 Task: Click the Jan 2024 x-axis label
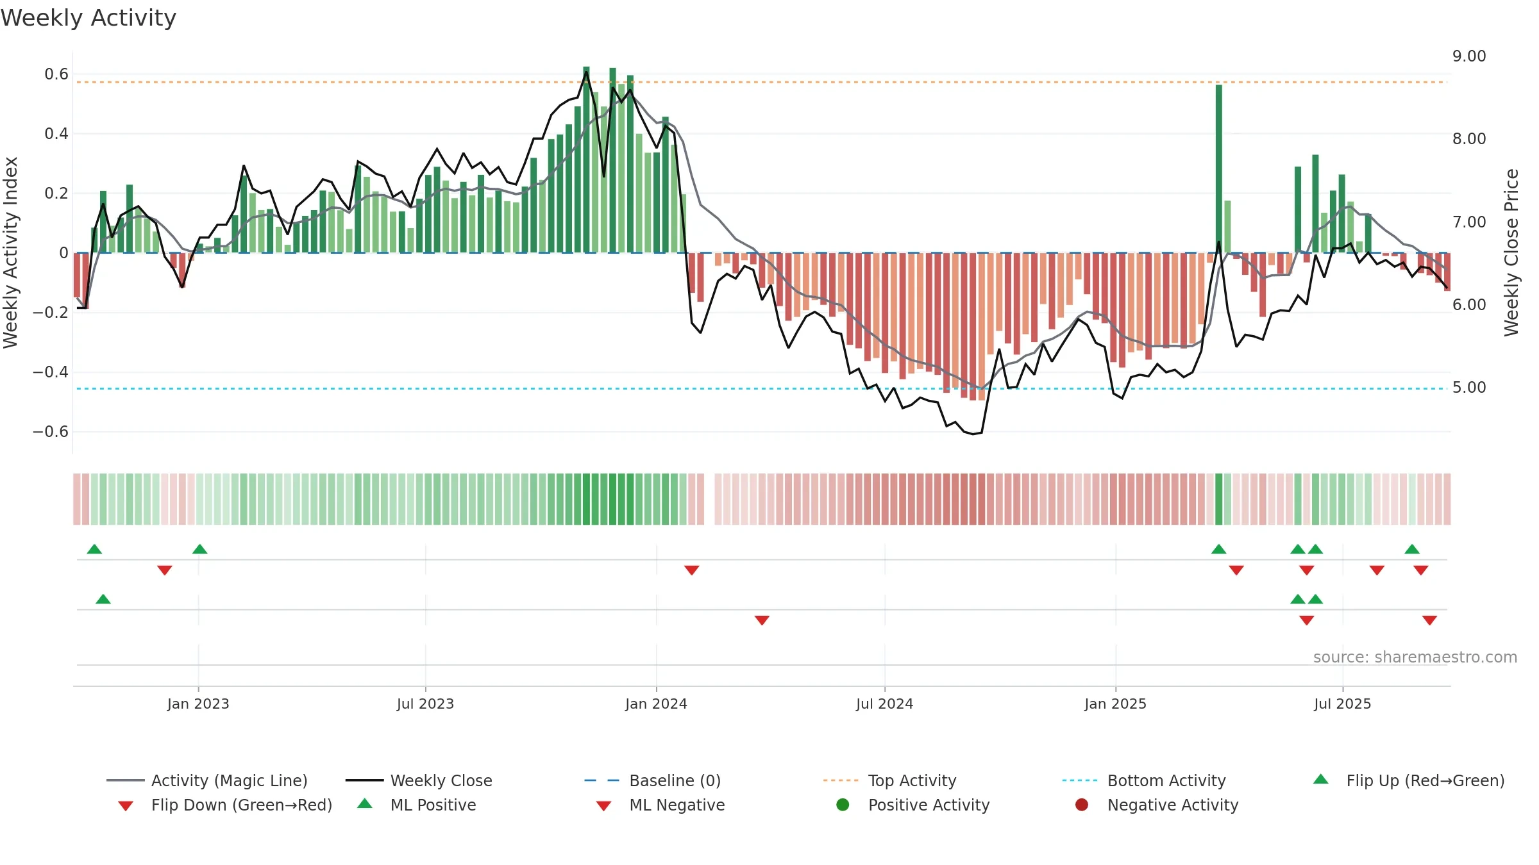pos(656,704)
